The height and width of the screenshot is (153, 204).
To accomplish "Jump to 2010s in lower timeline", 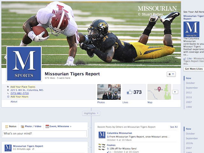I will (x=189, y=143).
